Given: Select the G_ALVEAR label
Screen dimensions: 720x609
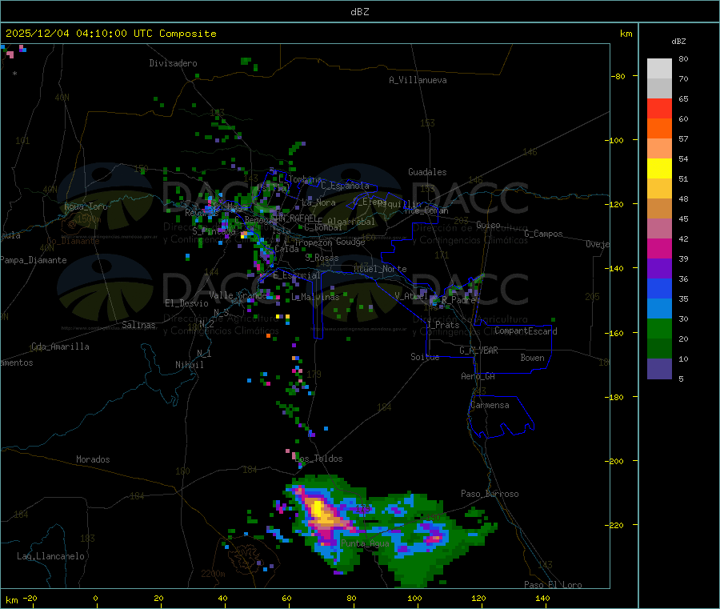Looking at the screenshot, I should pos(478,351).
